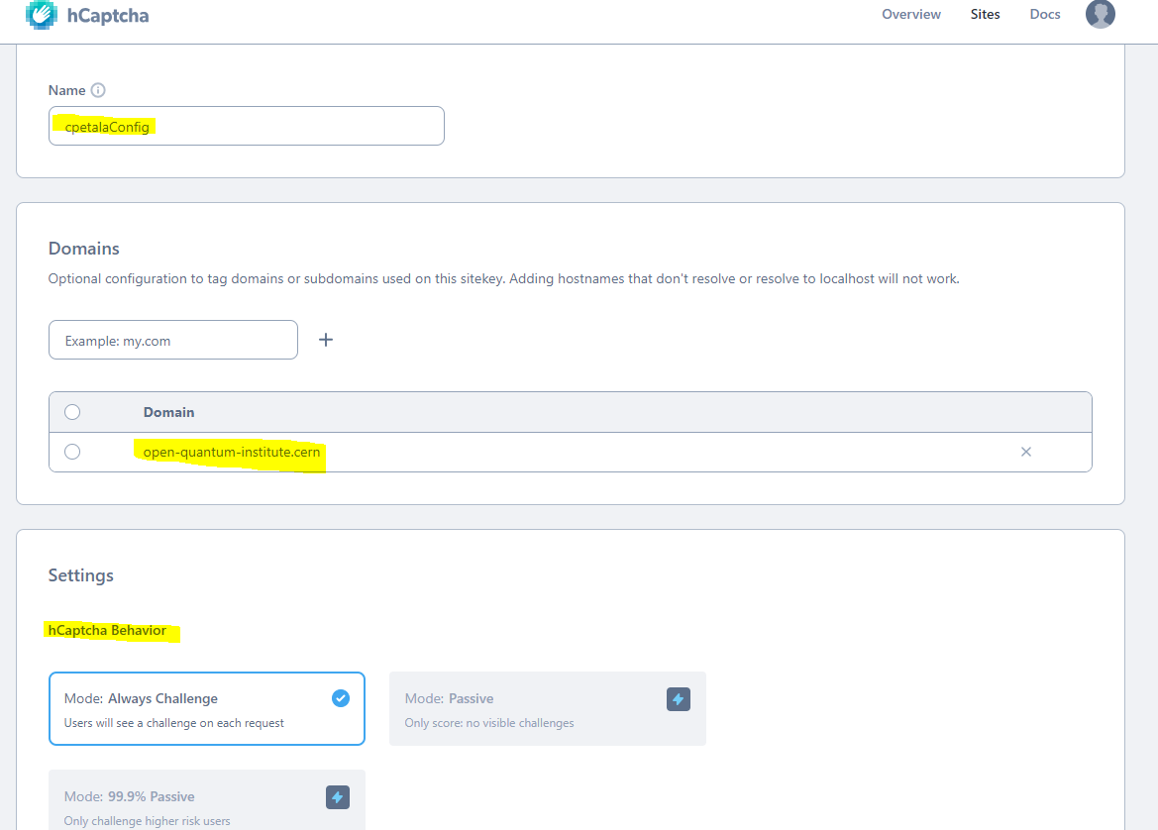Open the user profile avatar icon
The image size is (1158, 830).
[x=1100, y=13]
